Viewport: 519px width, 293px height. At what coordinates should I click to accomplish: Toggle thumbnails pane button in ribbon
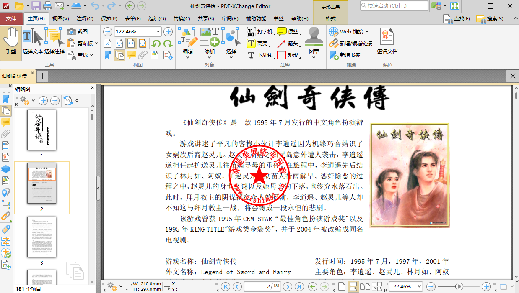click(x=119, y=55)
